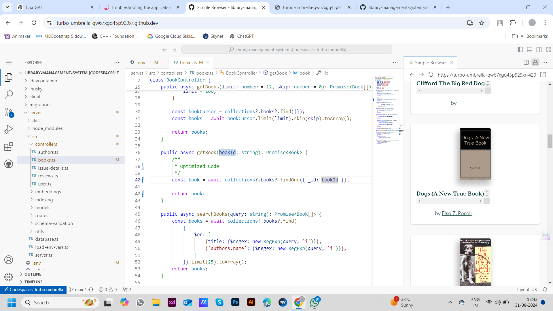This screenshot has height=311, width=553.
Task: Toggle Panel visibility layout button
Action: [x=529, y=50]
